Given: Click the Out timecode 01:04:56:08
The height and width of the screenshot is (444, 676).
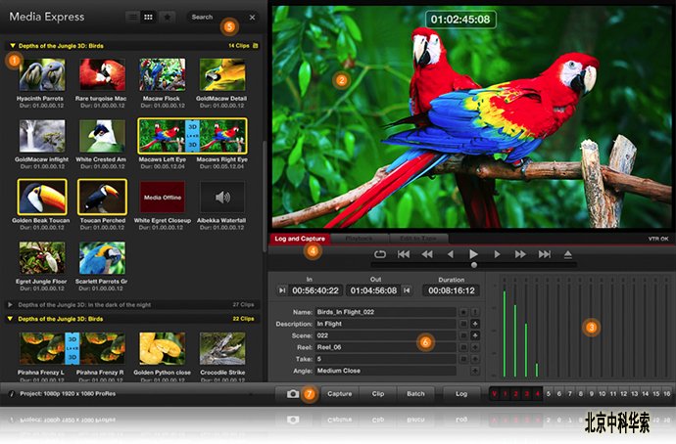Looking at the screenshot, I should coord(373,290).
